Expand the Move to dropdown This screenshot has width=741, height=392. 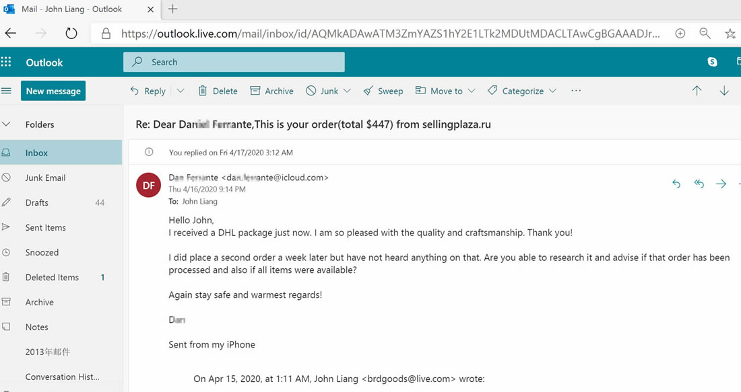472,91
